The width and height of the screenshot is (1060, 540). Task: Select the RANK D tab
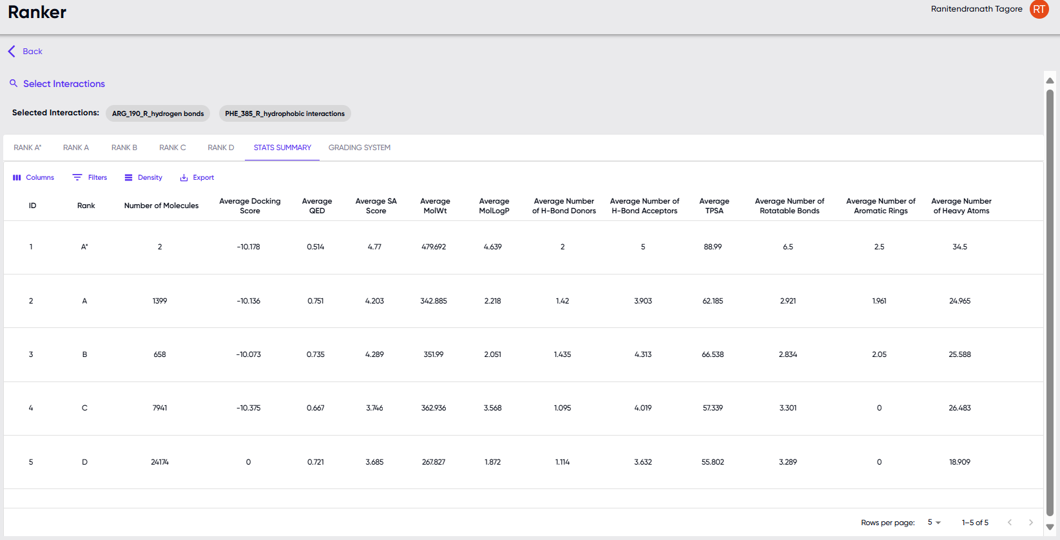click(x=221, y=148)
